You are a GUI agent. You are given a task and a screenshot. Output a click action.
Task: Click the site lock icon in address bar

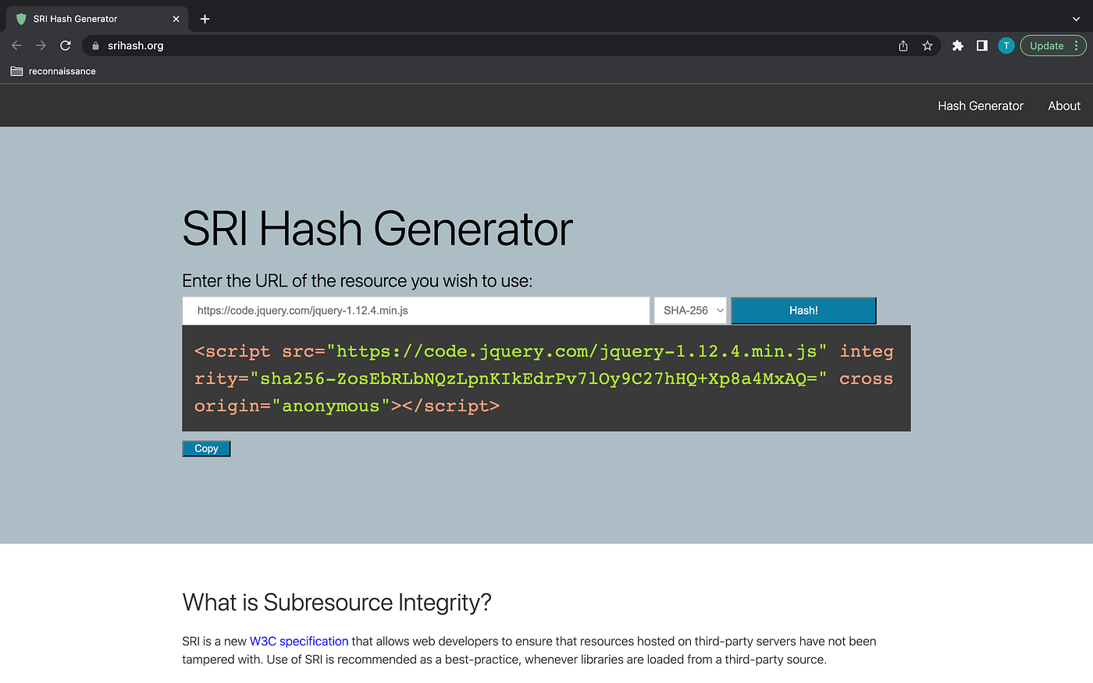click(x=96, y=46)
